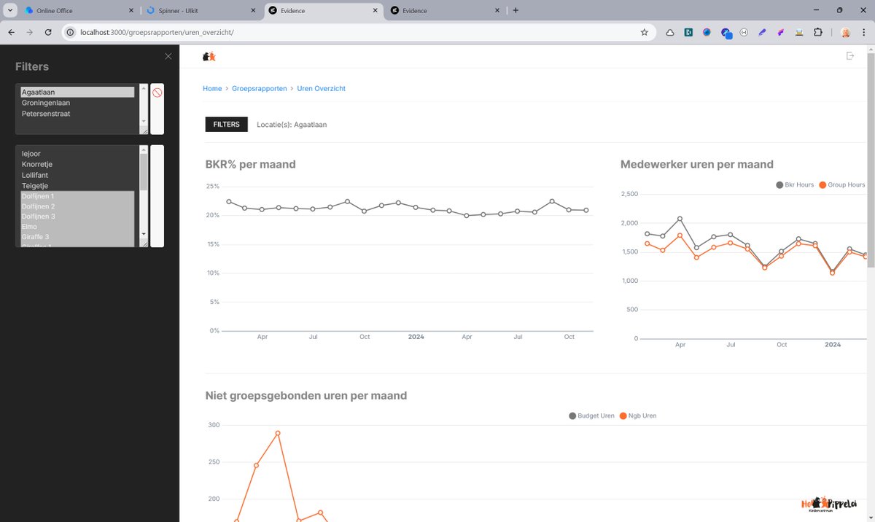Screen dimensions: 875x522
Task: Open the circled H extension icon
Action: tap(744, 32)
